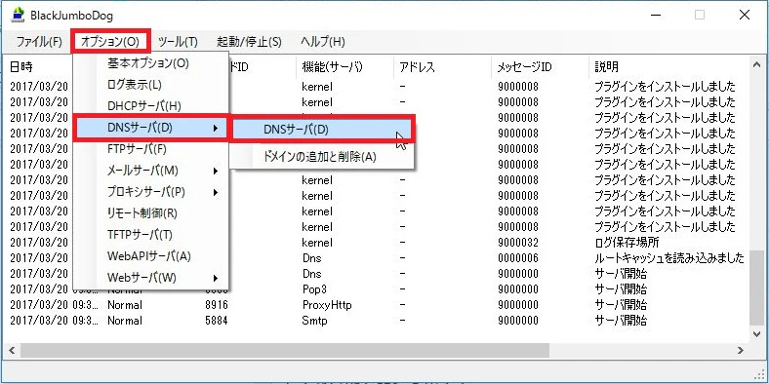Click the BlackJumboDog title bar icon

[x=19, y=16]
